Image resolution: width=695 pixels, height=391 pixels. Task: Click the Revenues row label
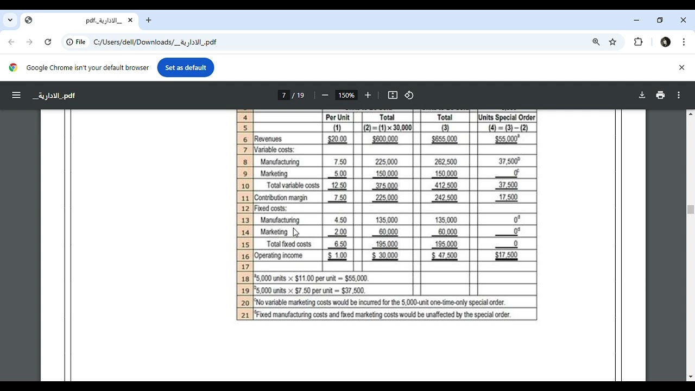pyautogui.click(x=268, y=139)
